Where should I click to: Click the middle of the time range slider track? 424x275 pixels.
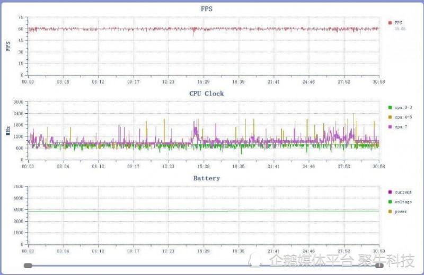point(204,265)
